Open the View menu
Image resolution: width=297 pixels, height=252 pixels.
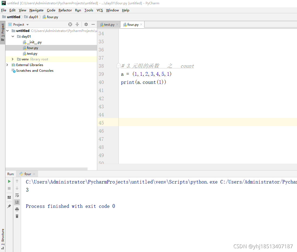[22, 10]
